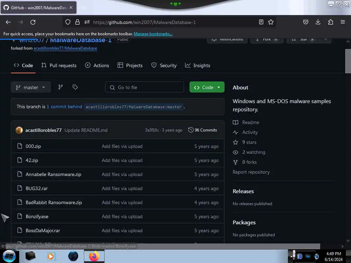
Task: Toggle reader view icon in address bar
Action: click(261, 22)
